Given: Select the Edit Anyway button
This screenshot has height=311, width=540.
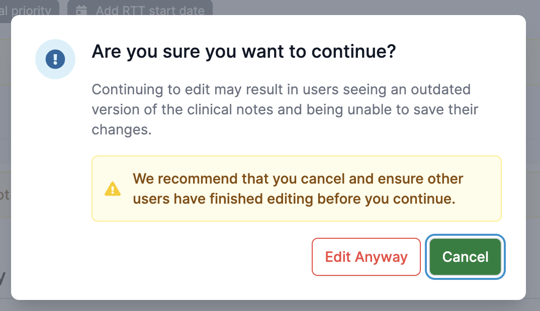Looking at the screenshot, I should click(366, 257).
